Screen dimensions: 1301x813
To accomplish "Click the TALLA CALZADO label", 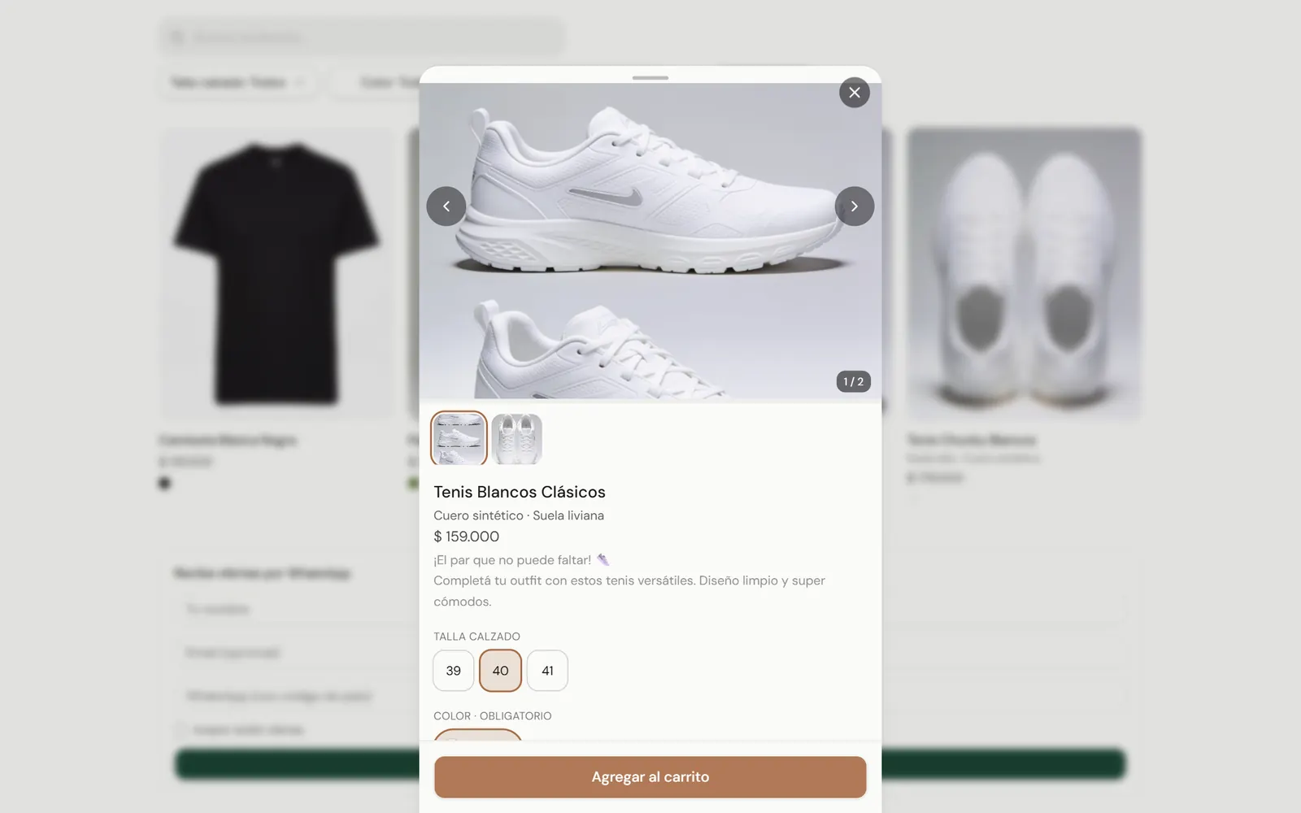I will (x=476, y=637).
